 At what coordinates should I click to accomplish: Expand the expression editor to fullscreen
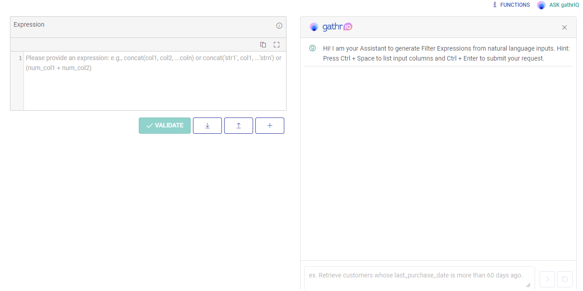[x=277, y=45]
